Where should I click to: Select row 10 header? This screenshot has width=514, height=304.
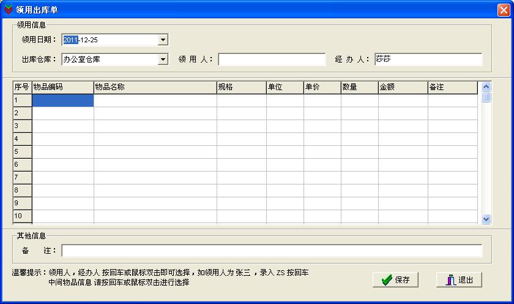coord(22,216)
